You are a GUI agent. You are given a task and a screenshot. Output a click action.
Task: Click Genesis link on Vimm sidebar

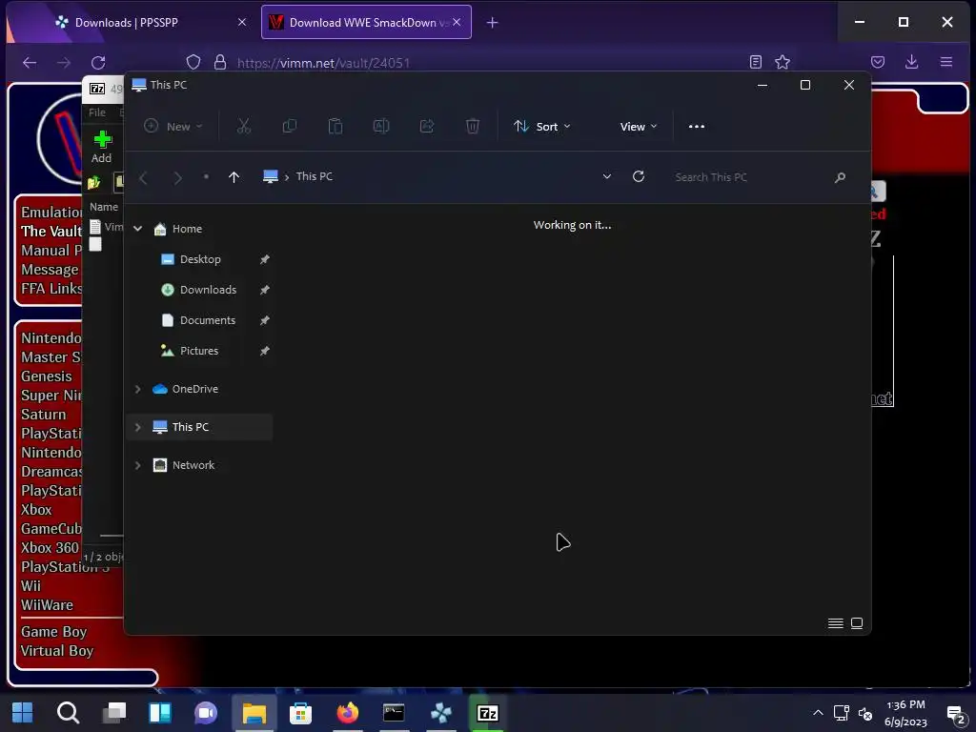pos(47,376)
